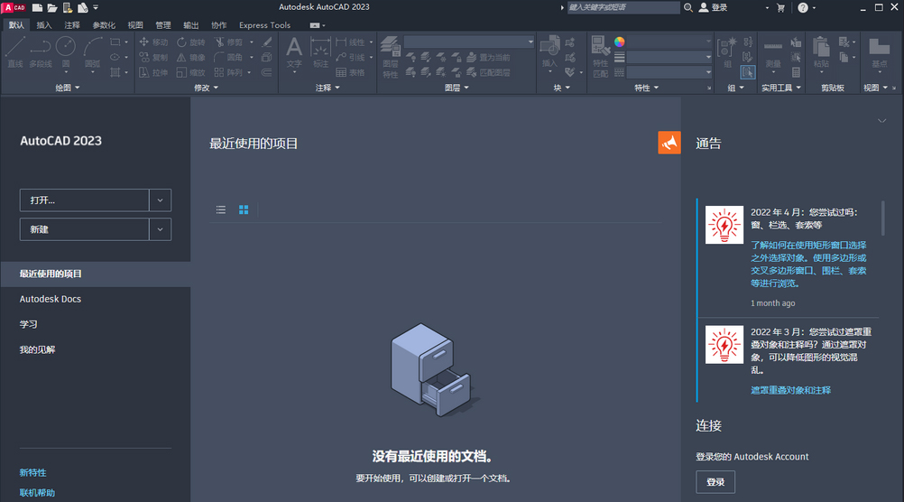Open the Insert (插入) ribbon tab
The image size is (904, 502).
(44, 24)
